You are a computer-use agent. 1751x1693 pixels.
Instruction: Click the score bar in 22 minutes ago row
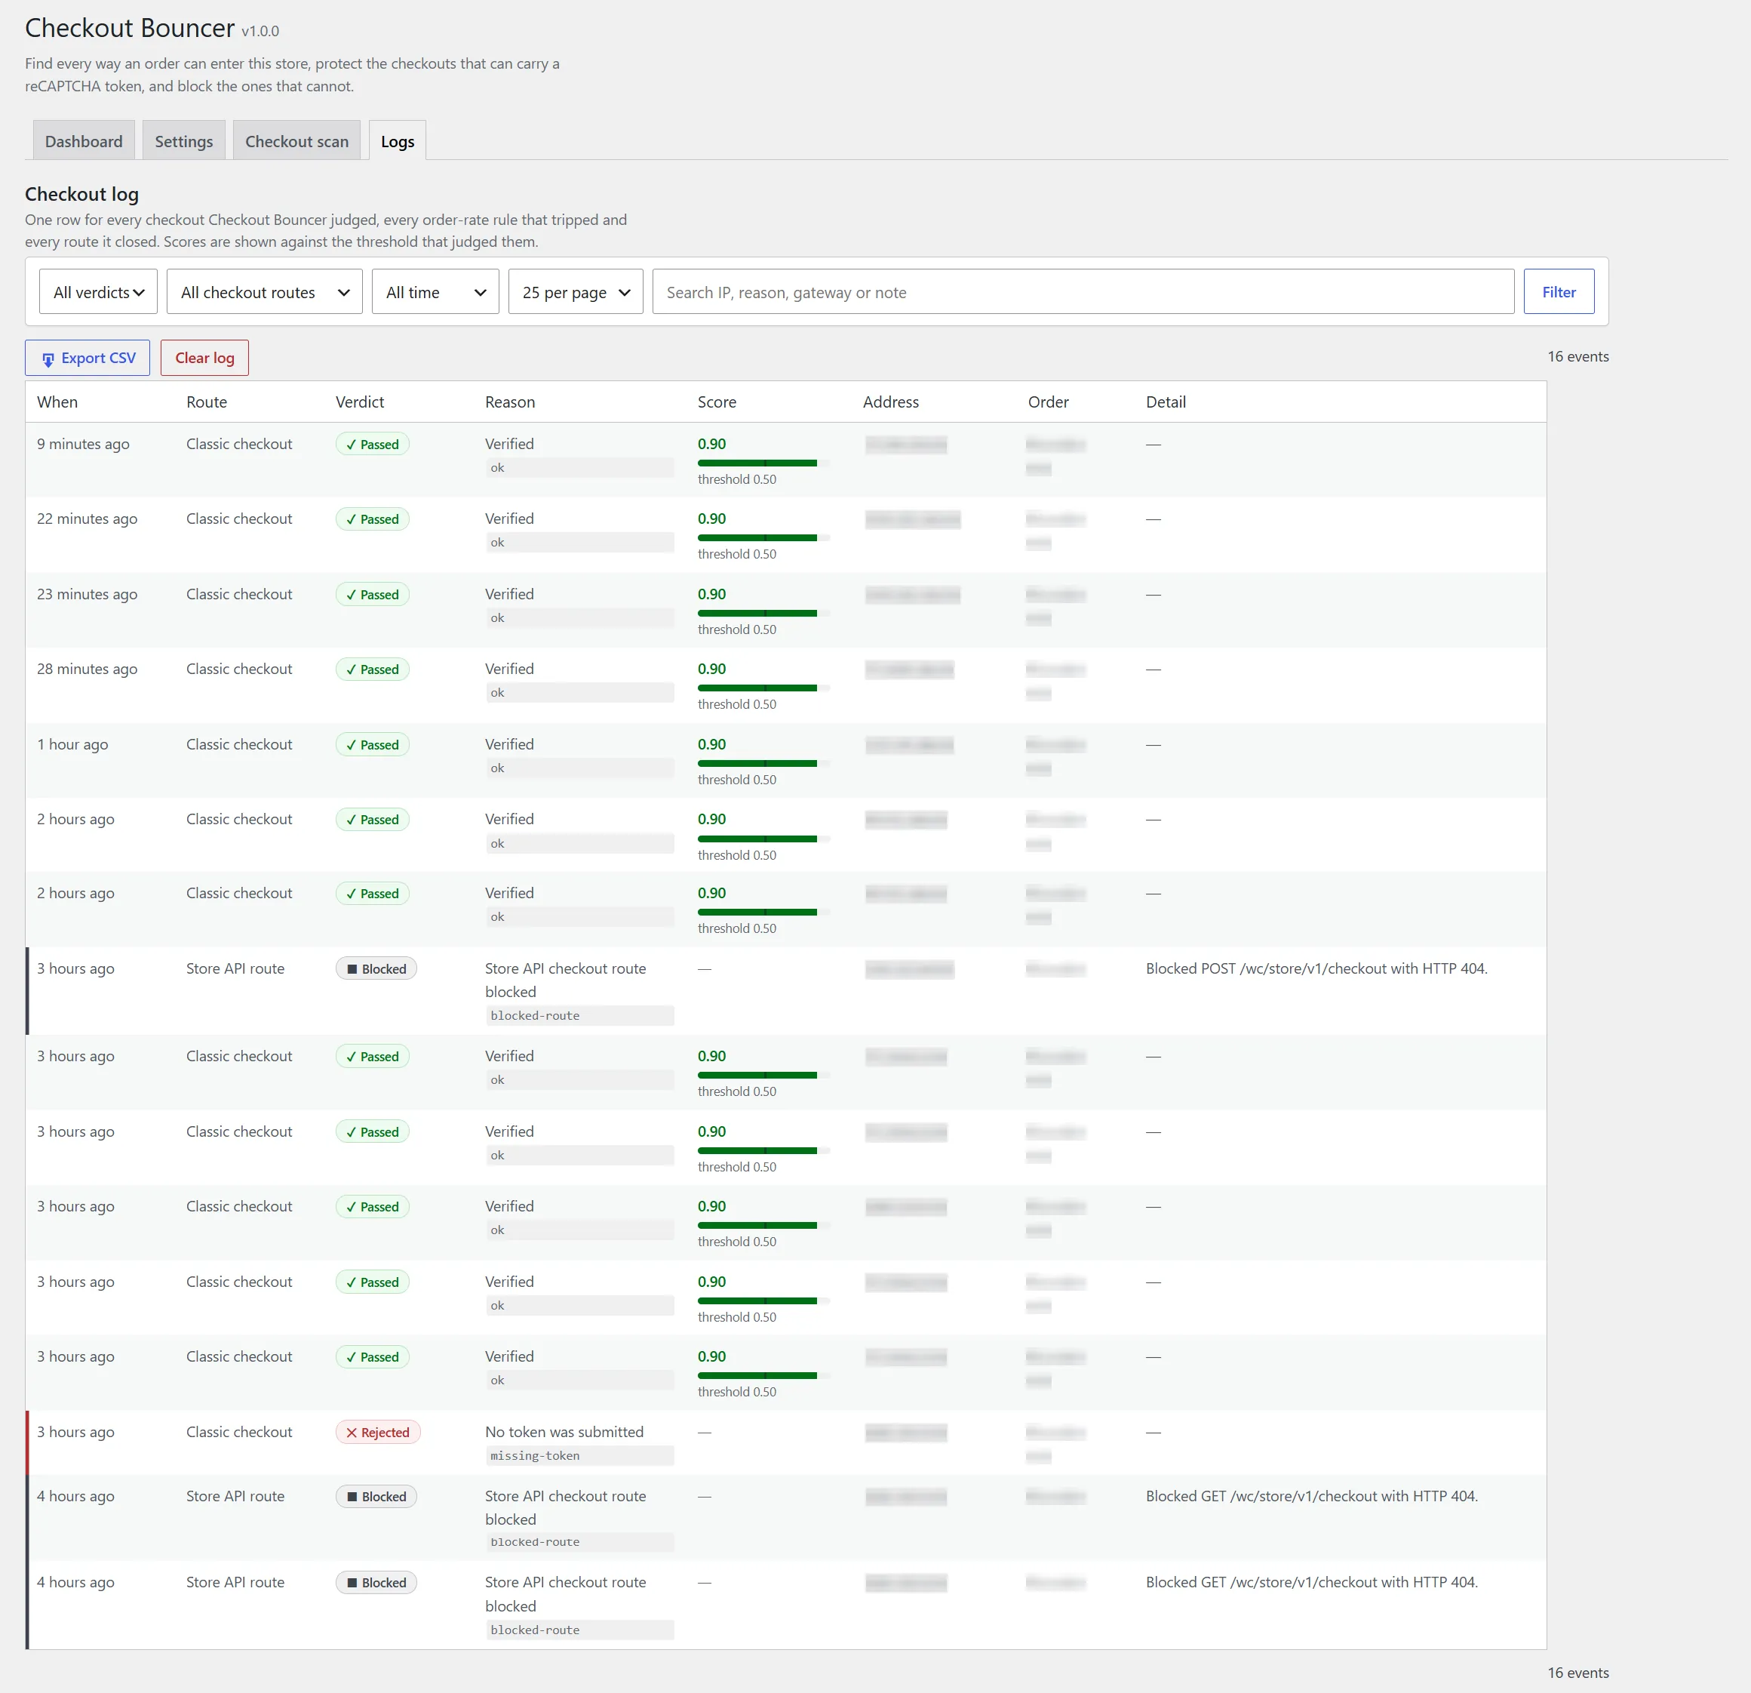click(763, 538)
